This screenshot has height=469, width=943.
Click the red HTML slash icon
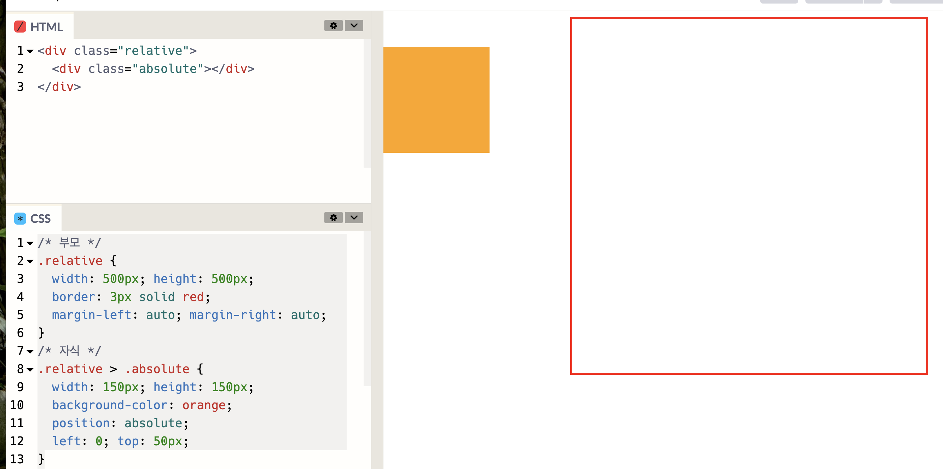coord(20,27)
